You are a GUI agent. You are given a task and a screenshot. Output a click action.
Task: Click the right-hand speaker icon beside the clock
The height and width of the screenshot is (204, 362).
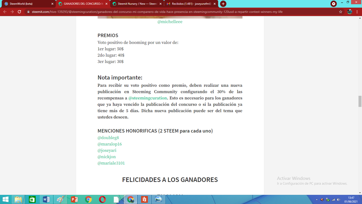(x=339, y=200)
